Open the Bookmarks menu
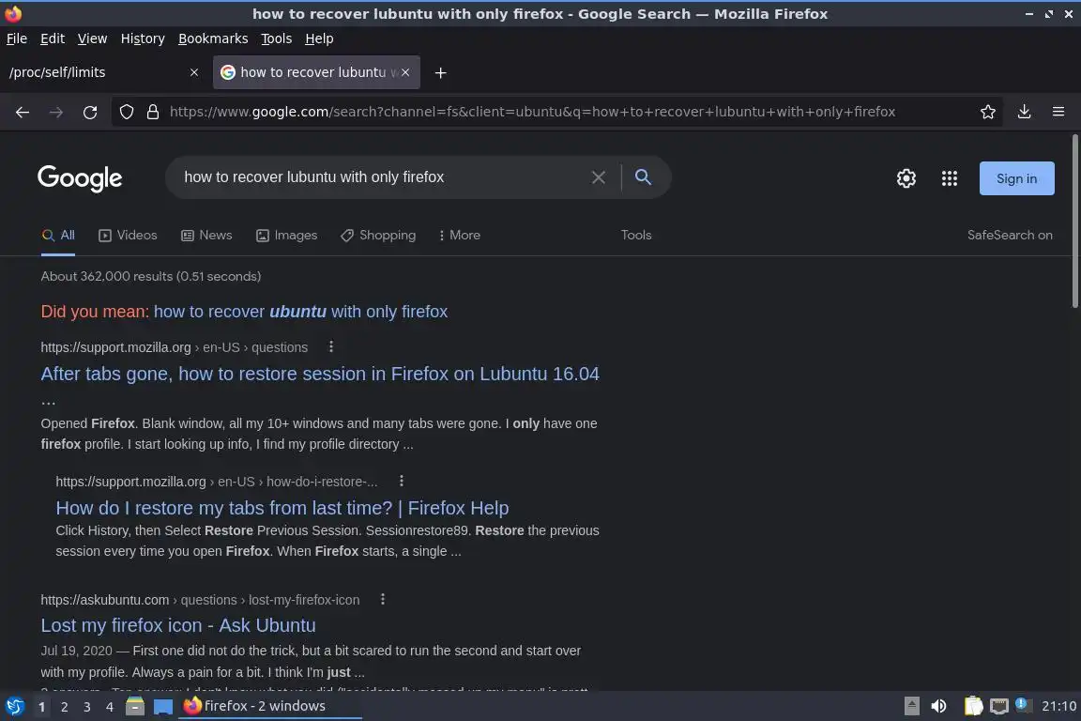 click(213, 38)
